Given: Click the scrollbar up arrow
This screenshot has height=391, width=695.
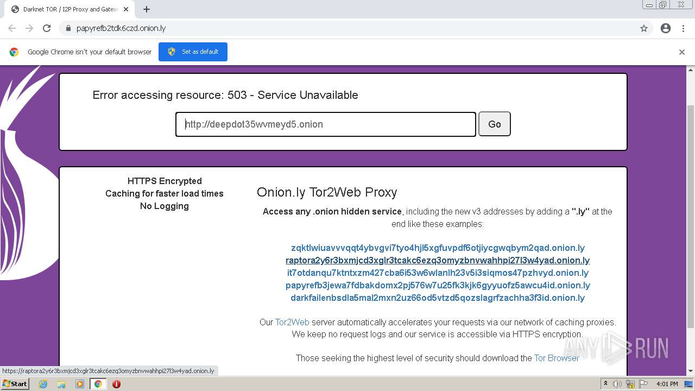Looking at the screenshot, I should click(x=691, y=70).
